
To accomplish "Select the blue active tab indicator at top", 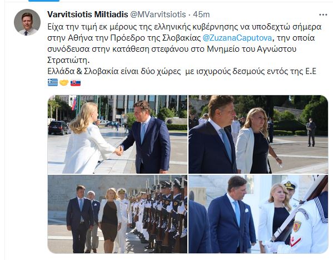I will pos(44,1).
